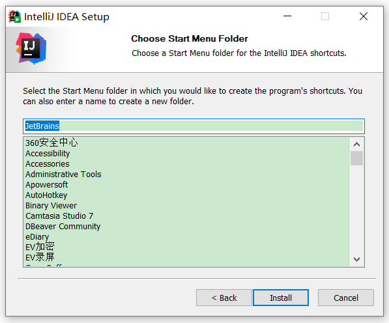The height and width of the screenshot is (323, 389).
Task: Click the list scroll up arrow
Action: point(357,145)
